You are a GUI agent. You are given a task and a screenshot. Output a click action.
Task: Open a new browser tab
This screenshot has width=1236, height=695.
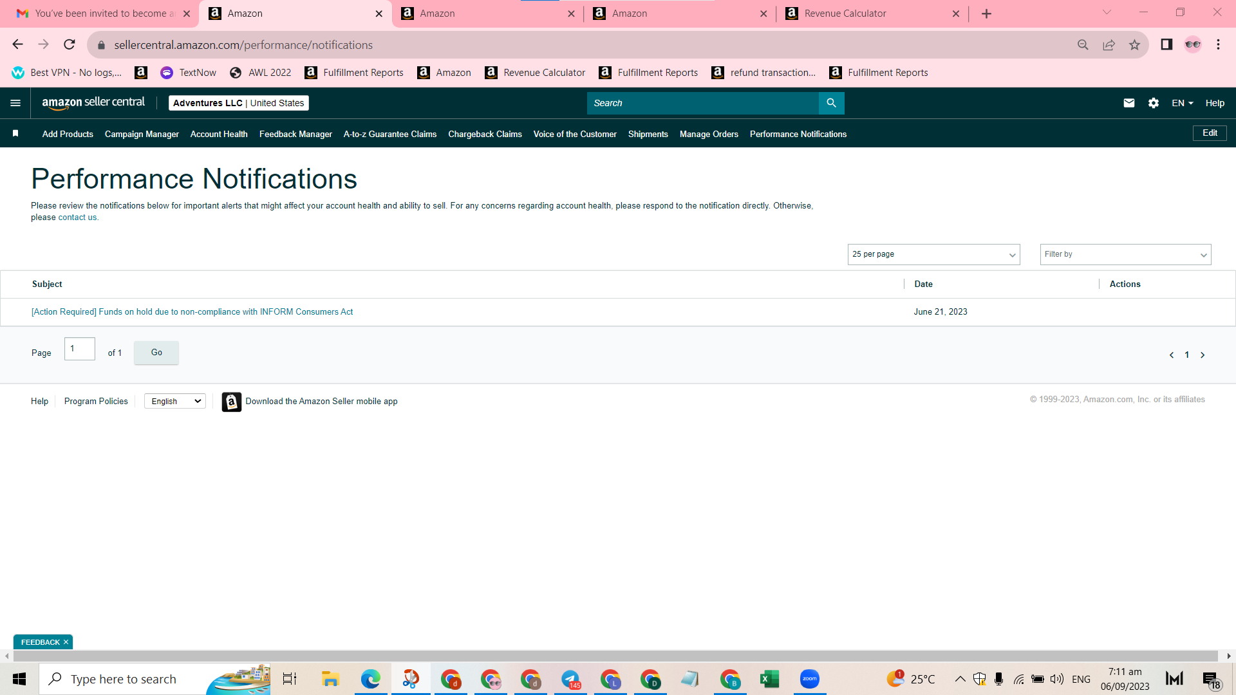coord(986,14)
